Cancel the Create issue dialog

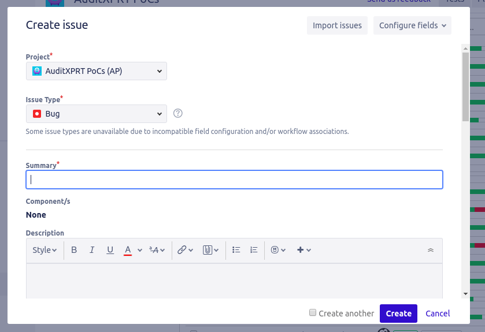click(438, 314)
